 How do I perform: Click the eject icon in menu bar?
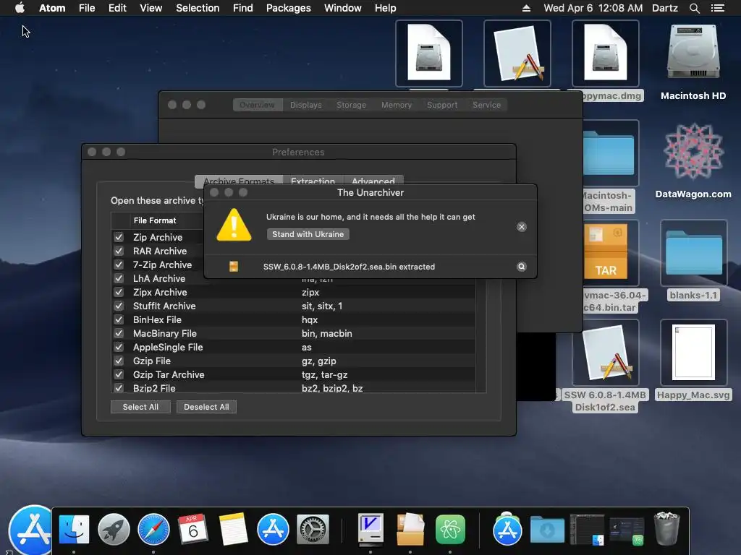point(526,8)
